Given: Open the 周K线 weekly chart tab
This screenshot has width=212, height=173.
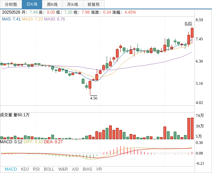Looking at the screenshot, I should click(x=52, y=4).
